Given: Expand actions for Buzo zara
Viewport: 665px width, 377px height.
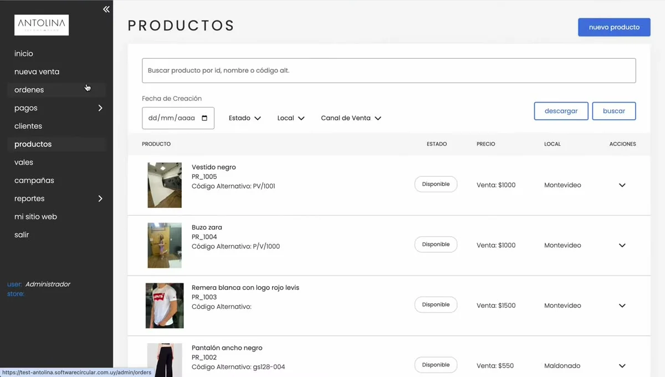Looking at the screenshot, I should click(622, 246).
